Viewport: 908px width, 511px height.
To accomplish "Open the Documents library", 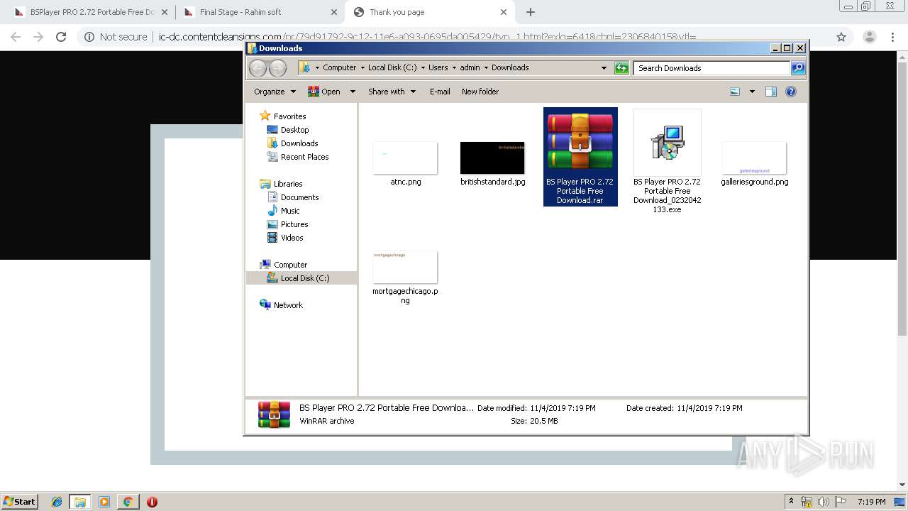I will point(299,197).
